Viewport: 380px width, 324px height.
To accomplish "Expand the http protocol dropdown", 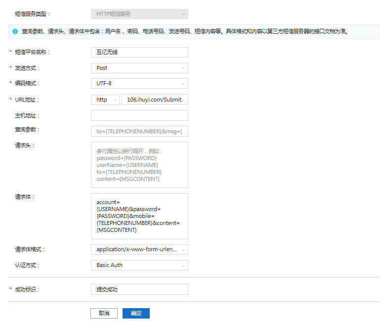I will [105, 100].
